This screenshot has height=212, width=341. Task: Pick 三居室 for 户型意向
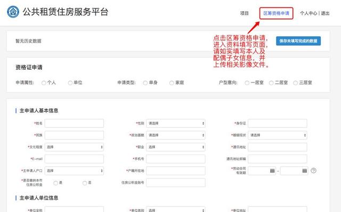[295, 83]
